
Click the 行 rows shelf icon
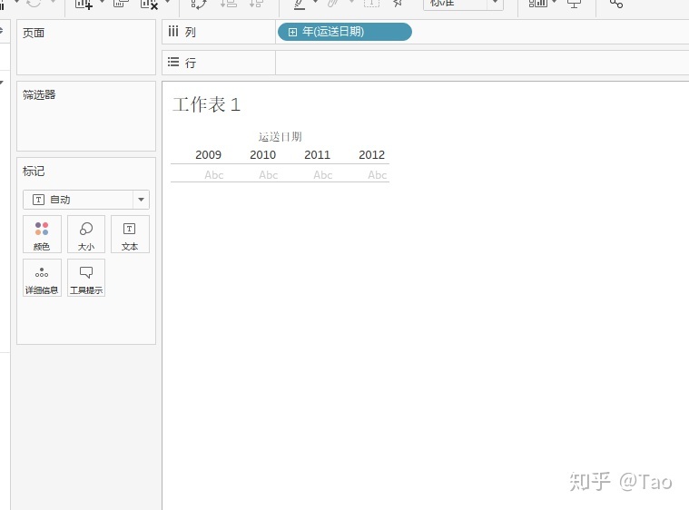pyautogui.click(x=173, y=62)
